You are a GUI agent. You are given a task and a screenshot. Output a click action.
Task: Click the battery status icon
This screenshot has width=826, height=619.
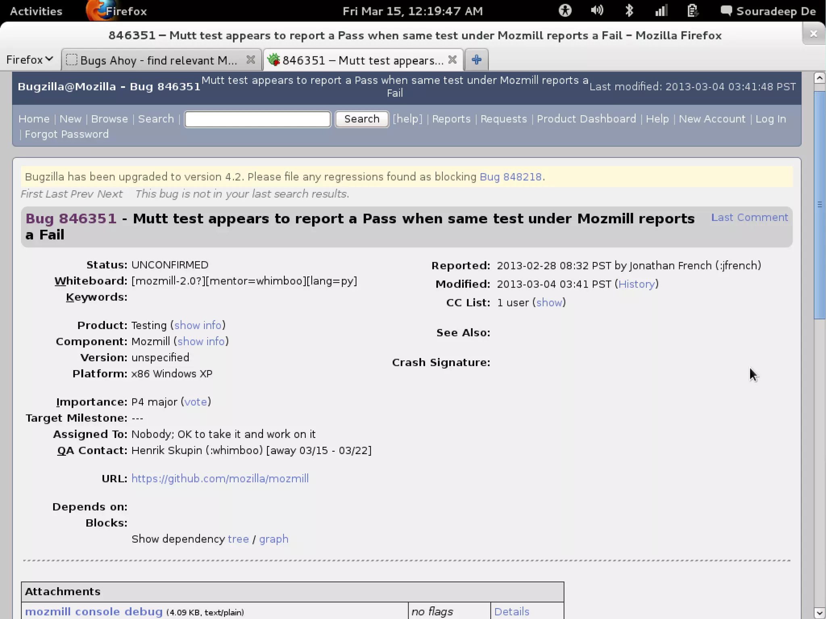pos(693,11)
